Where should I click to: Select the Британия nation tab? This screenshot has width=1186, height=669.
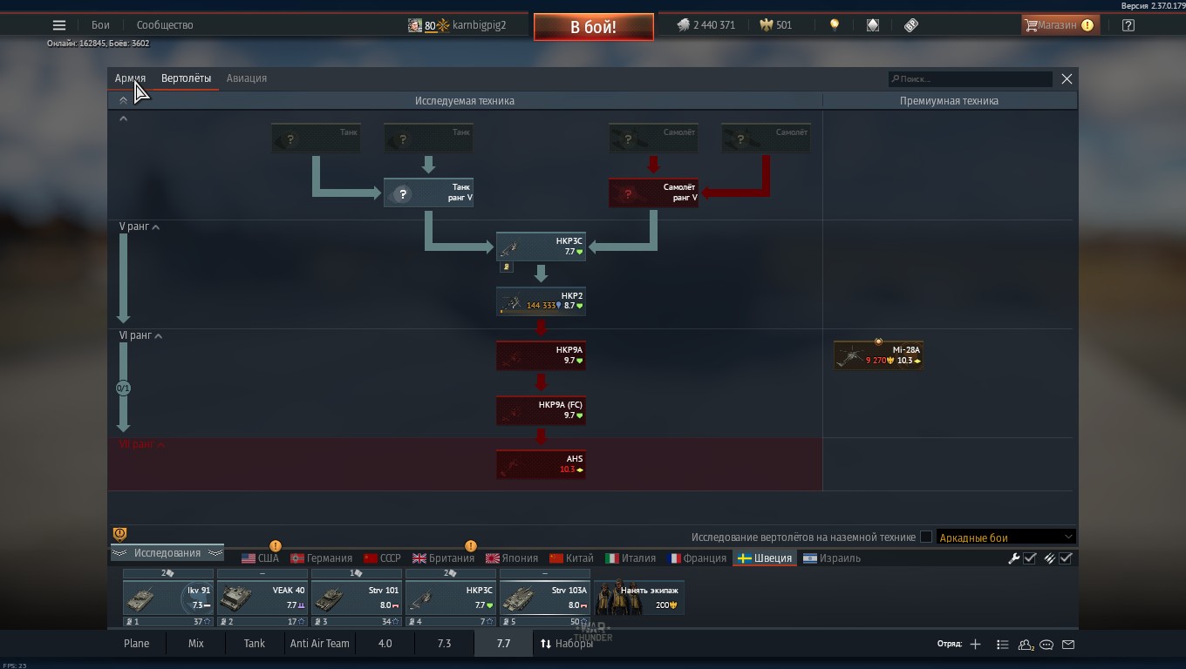443,558
